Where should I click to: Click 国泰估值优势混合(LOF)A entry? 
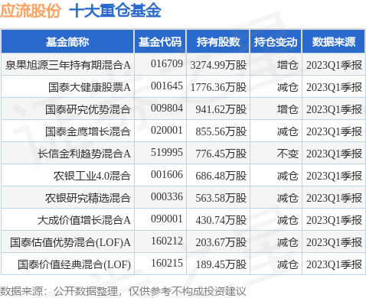point(70,242)
